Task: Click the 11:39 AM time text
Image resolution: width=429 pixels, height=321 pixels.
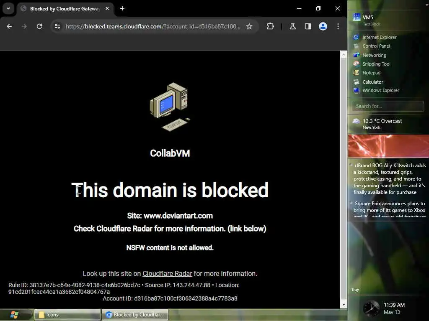Action: (394, 305)
